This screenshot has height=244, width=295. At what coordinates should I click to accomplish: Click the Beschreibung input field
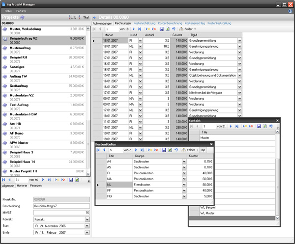[x=61, y=206]
